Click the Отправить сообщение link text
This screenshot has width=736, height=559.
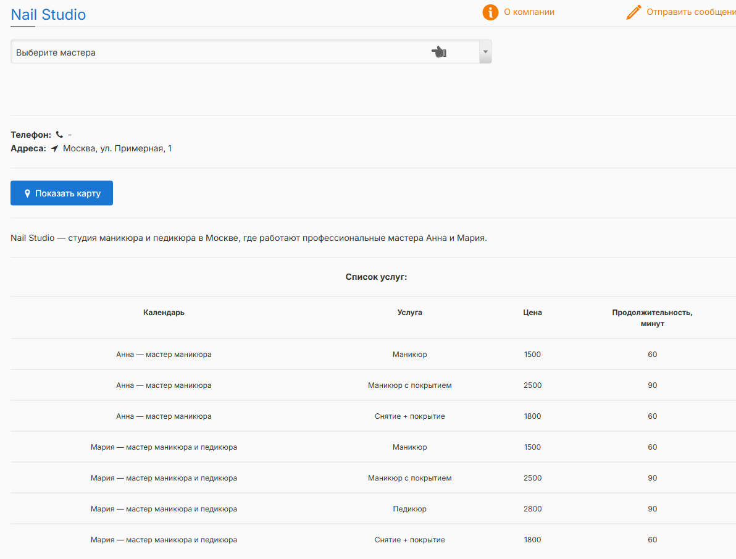tap(691, 12)
